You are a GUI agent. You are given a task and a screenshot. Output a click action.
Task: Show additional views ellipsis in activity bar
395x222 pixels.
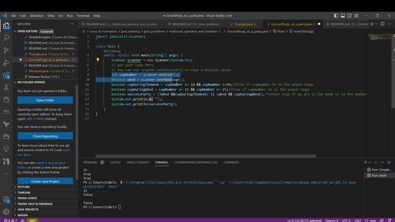6,174
